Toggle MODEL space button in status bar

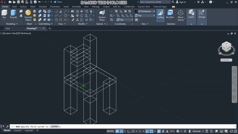110,131
